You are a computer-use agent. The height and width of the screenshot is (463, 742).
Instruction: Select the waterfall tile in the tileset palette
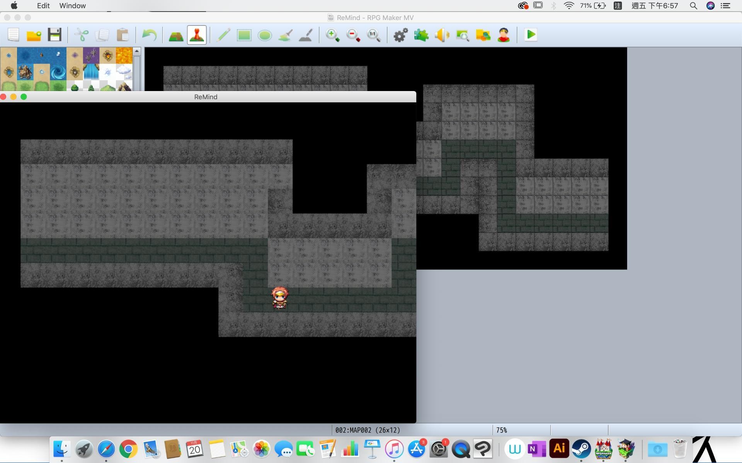pyautogui.click(x=91, y=72)
